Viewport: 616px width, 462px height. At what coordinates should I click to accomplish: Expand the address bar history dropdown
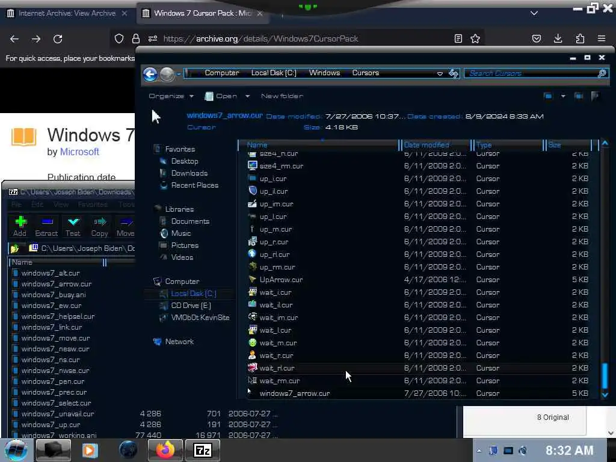point(440,73)
